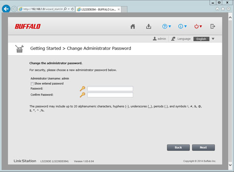Open the download icon in header
234x172 pixels.
pyautogui.click(x=149, y=27)
